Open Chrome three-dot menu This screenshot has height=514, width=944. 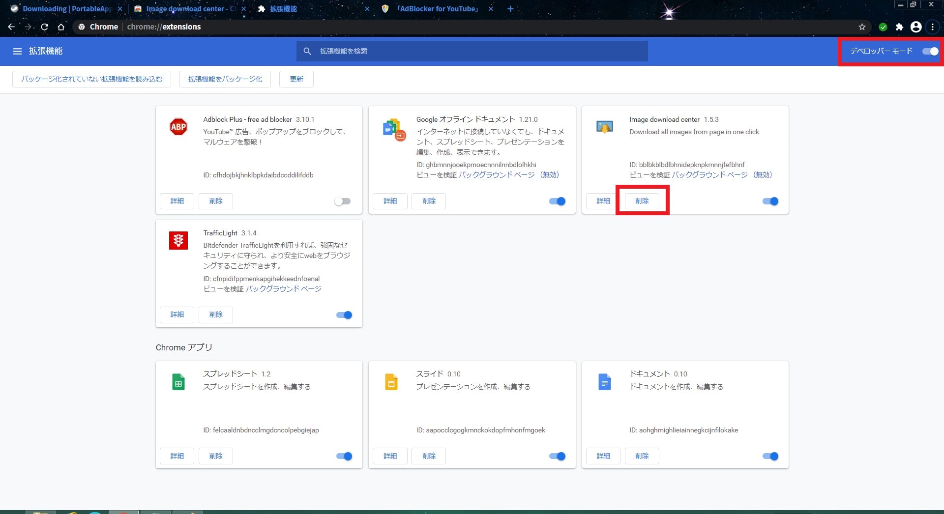click(932, 27)
